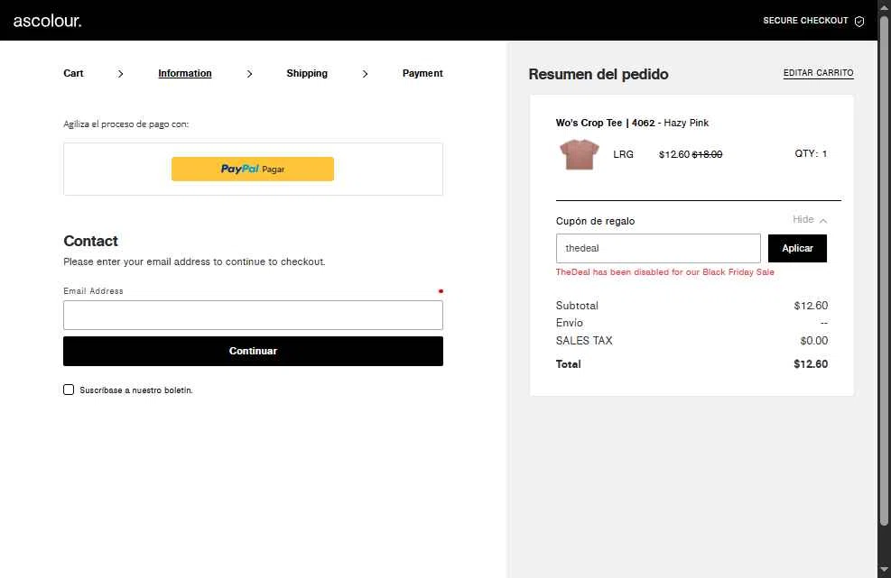The width and height of the screenshot is (891, 578).
Task: Click the Envío label
Action: pos(570,323)
